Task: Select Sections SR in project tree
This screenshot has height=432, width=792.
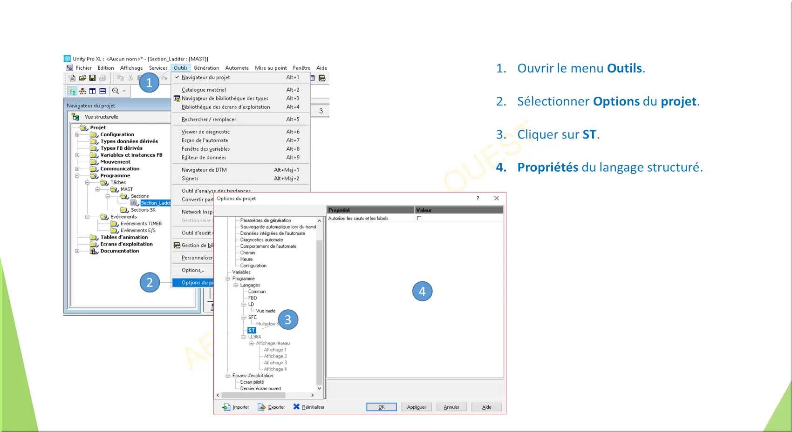Action: 143,210
